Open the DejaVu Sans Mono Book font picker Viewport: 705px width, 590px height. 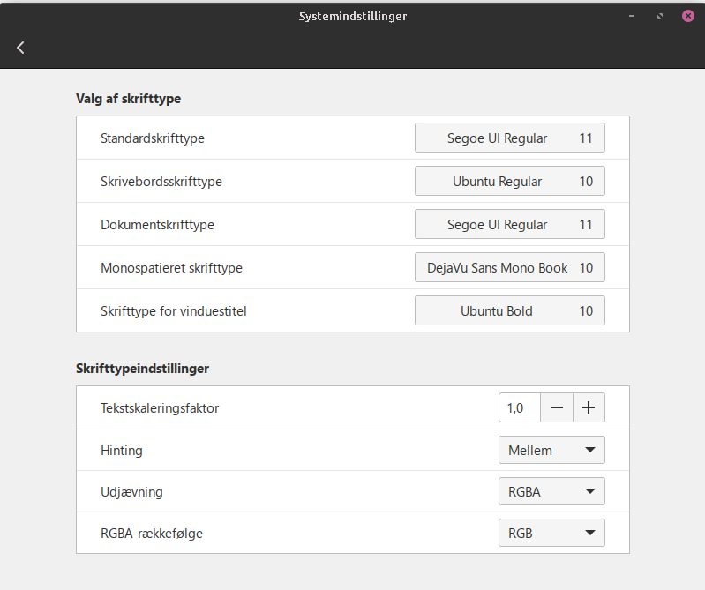point(509,267)
